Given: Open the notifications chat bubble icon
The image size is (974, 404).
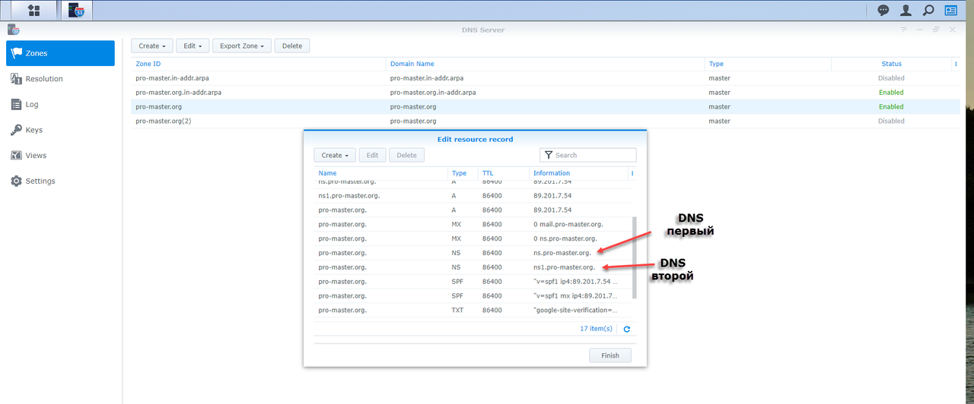Looking at the screenshot, I should 883,10.
